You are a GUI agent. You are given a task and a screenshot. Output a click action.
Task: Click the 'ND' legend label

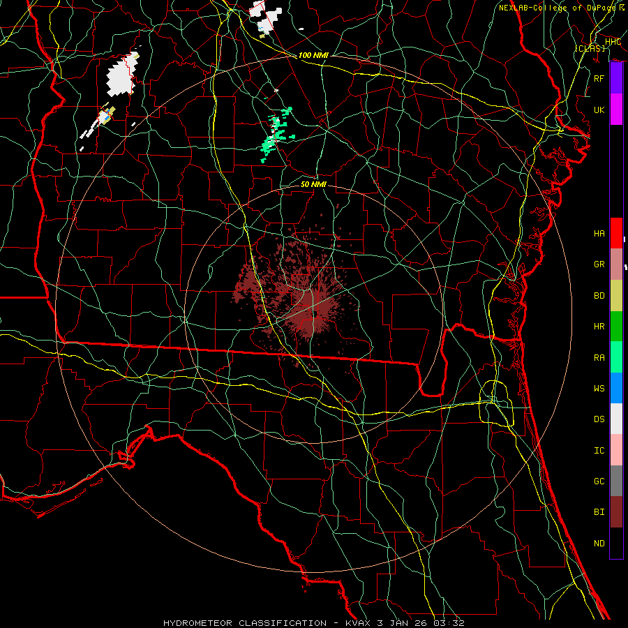[599, 544]
